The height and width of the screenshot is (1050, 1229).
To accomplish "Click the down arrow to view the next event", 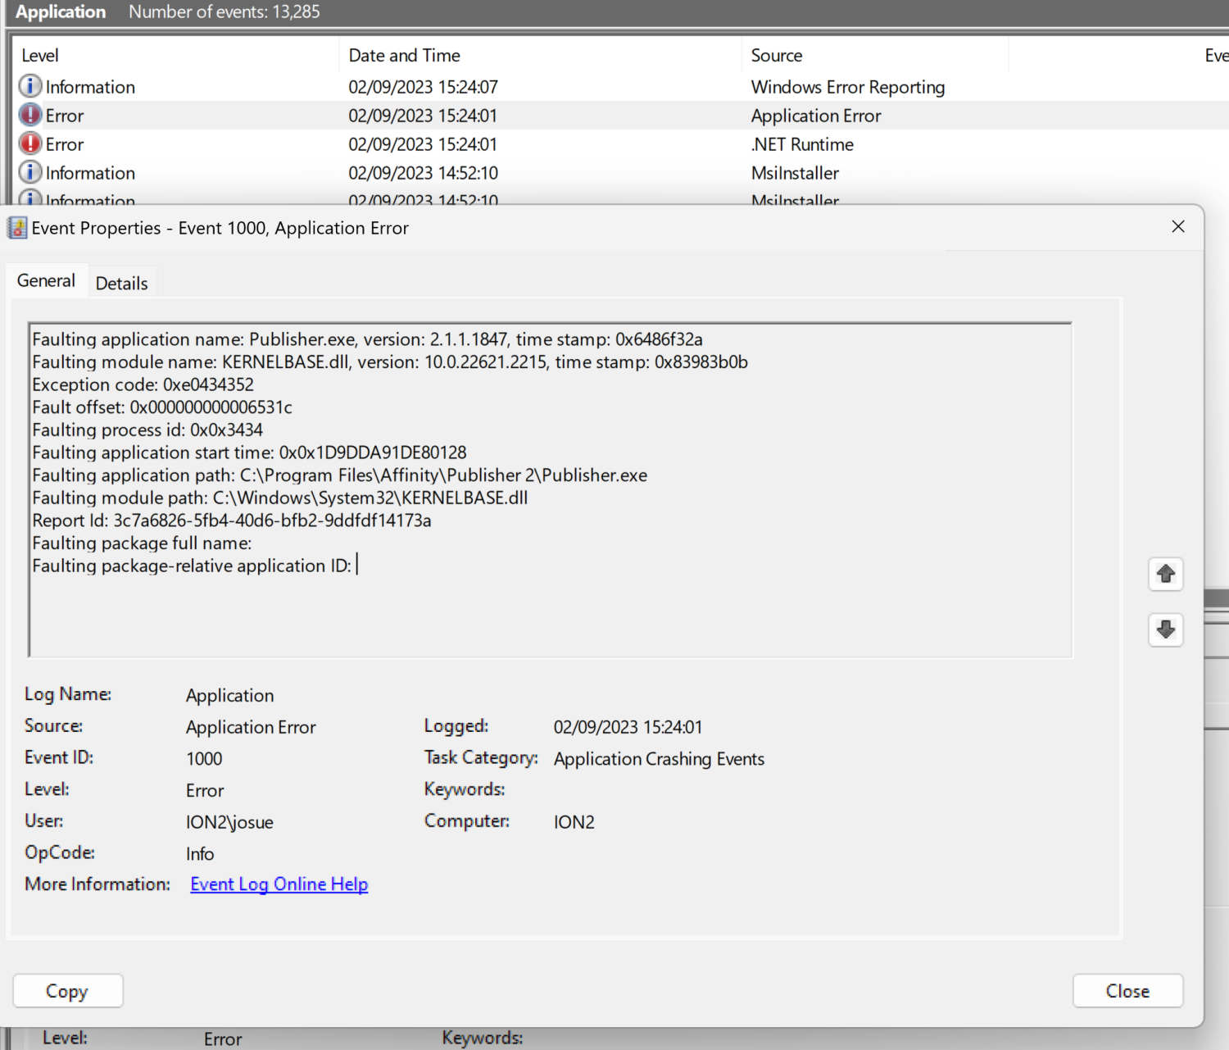I will [x=1165, y=630].
